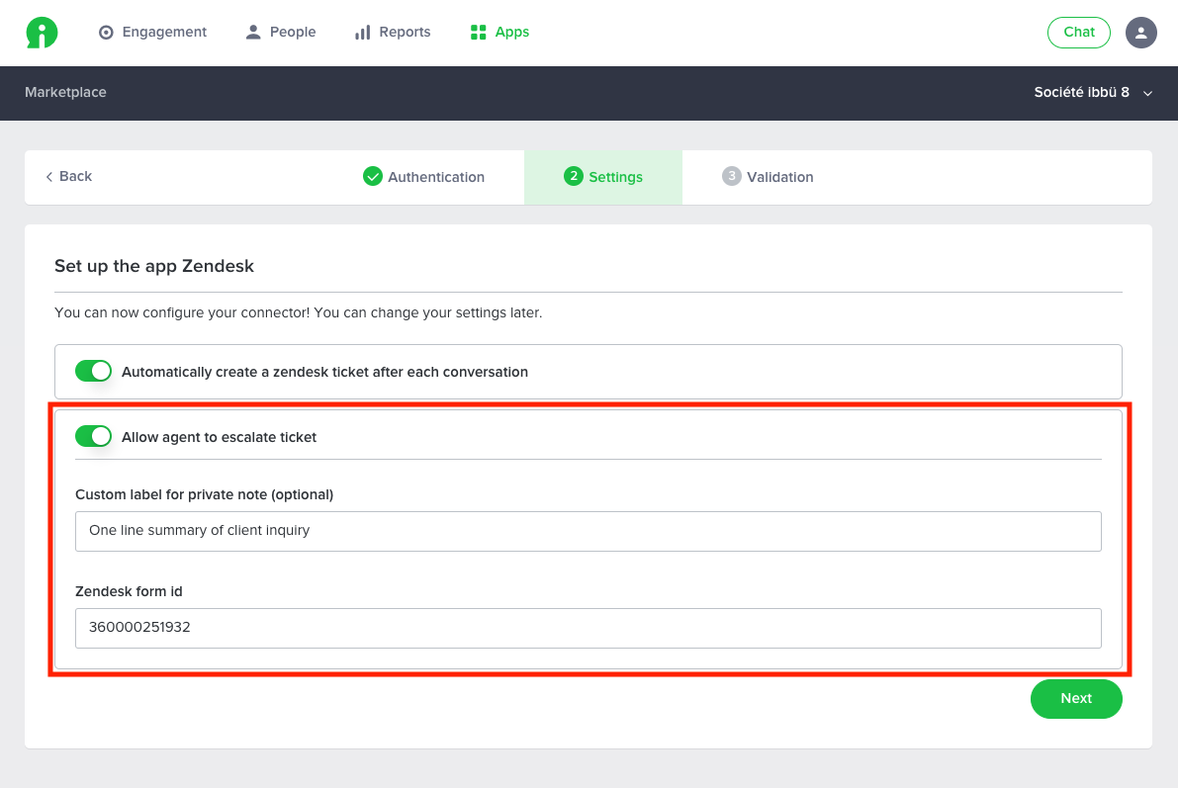Click the 'Custom label for private note (optional)' label
Screen dimensions: 1178x788
205,494
